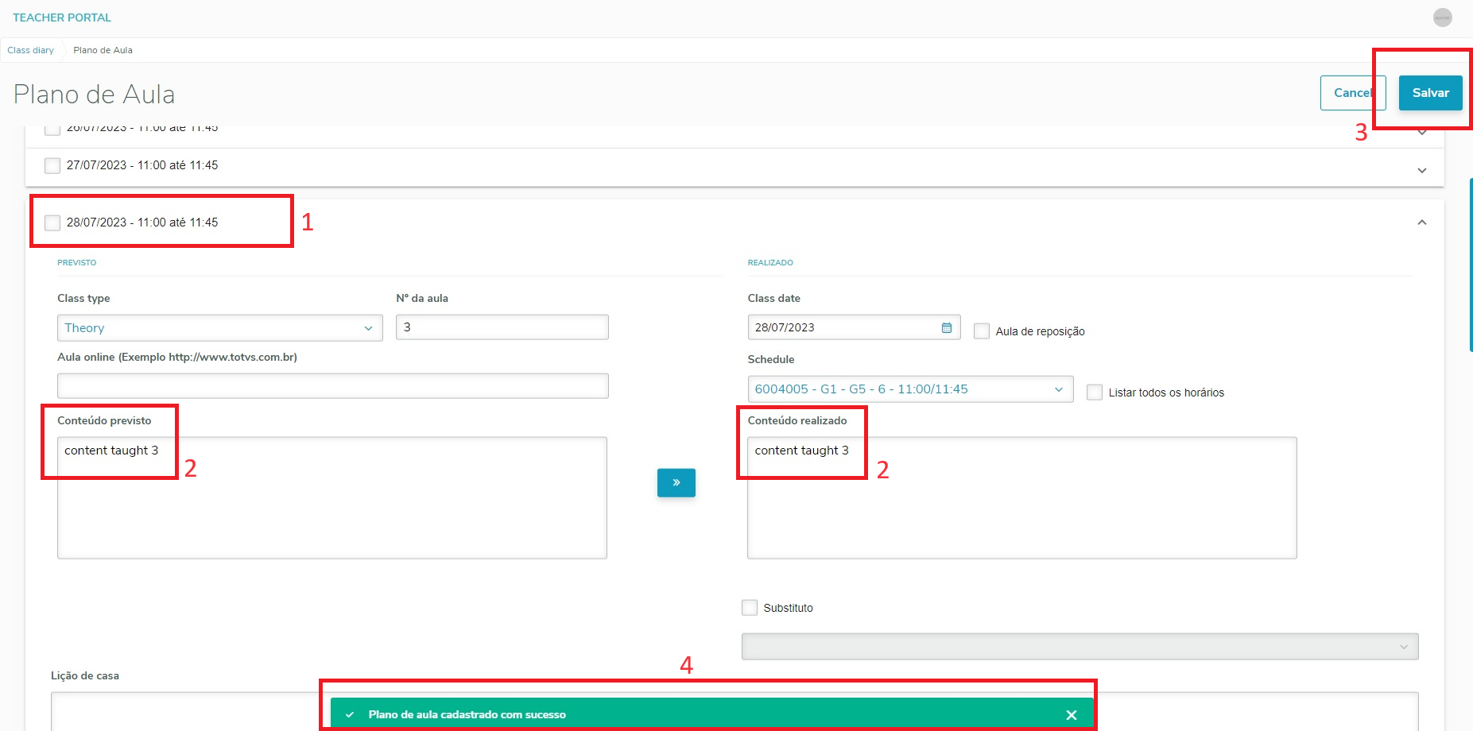1473x731 pixels.
Task: Click the page scrollbar on right edge
Action: [1471, 265]
